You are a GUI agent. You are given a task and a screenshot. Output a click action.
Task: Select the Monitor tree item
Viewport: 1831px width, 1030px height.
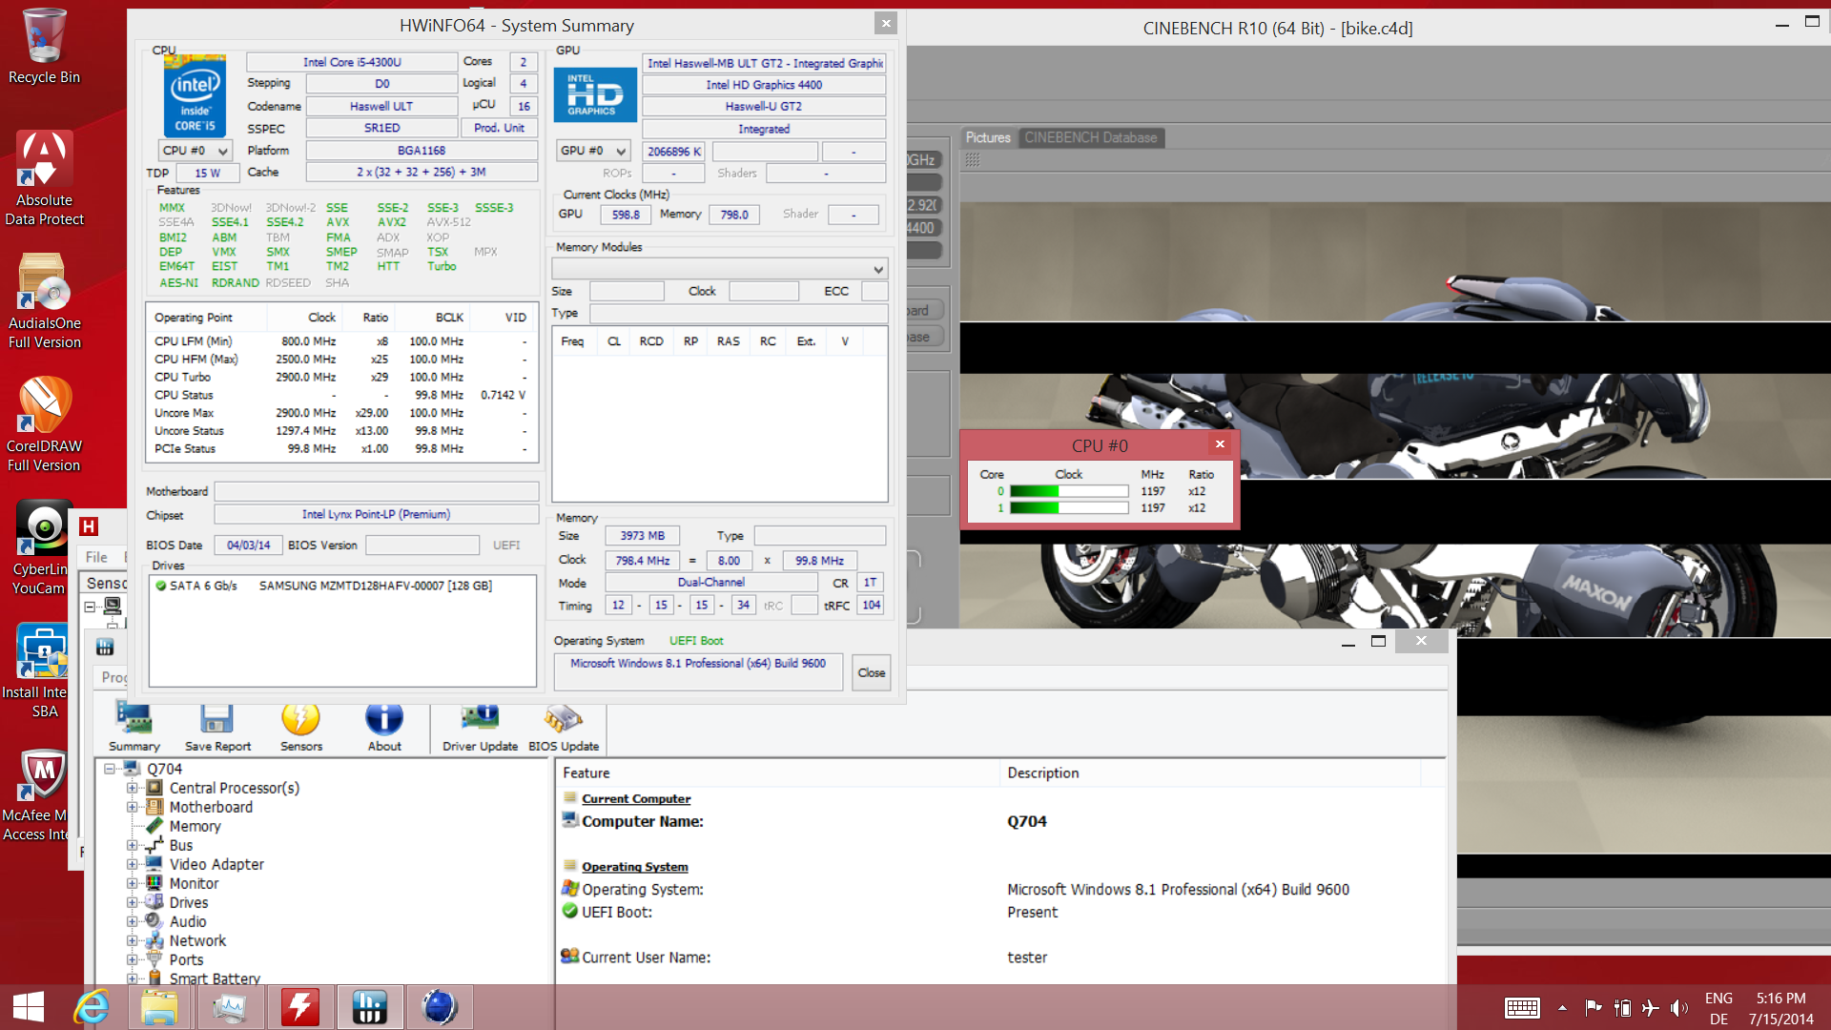pyautogui.click(x=194, y=883)
